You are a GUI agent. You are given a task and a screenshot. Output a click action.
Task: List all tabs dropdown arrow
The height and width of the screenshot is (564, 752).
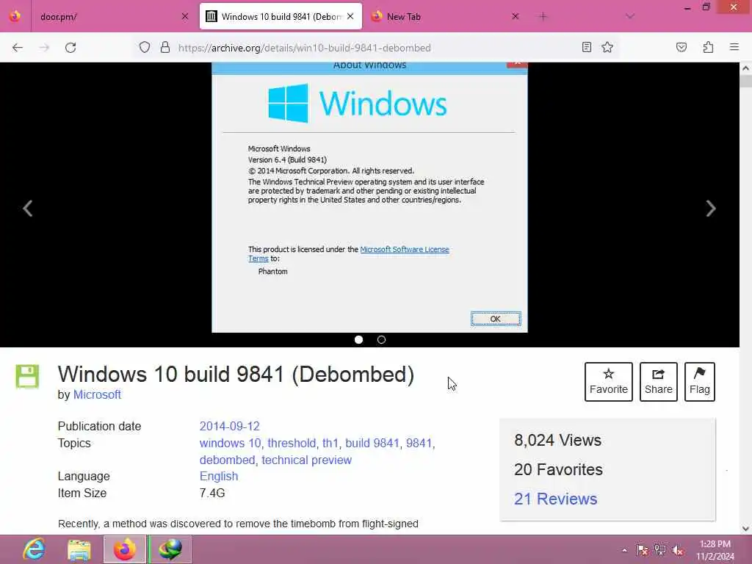(x=629, y=17)
